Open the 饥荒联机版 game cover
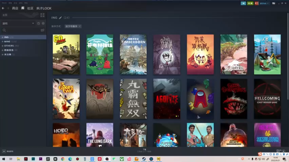Screen dimensions: 289x162 (x=200, y=54)
